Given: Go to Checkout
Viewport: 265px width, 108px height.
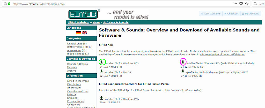Looking at the screenshot, I should click(x=231, y=14).
